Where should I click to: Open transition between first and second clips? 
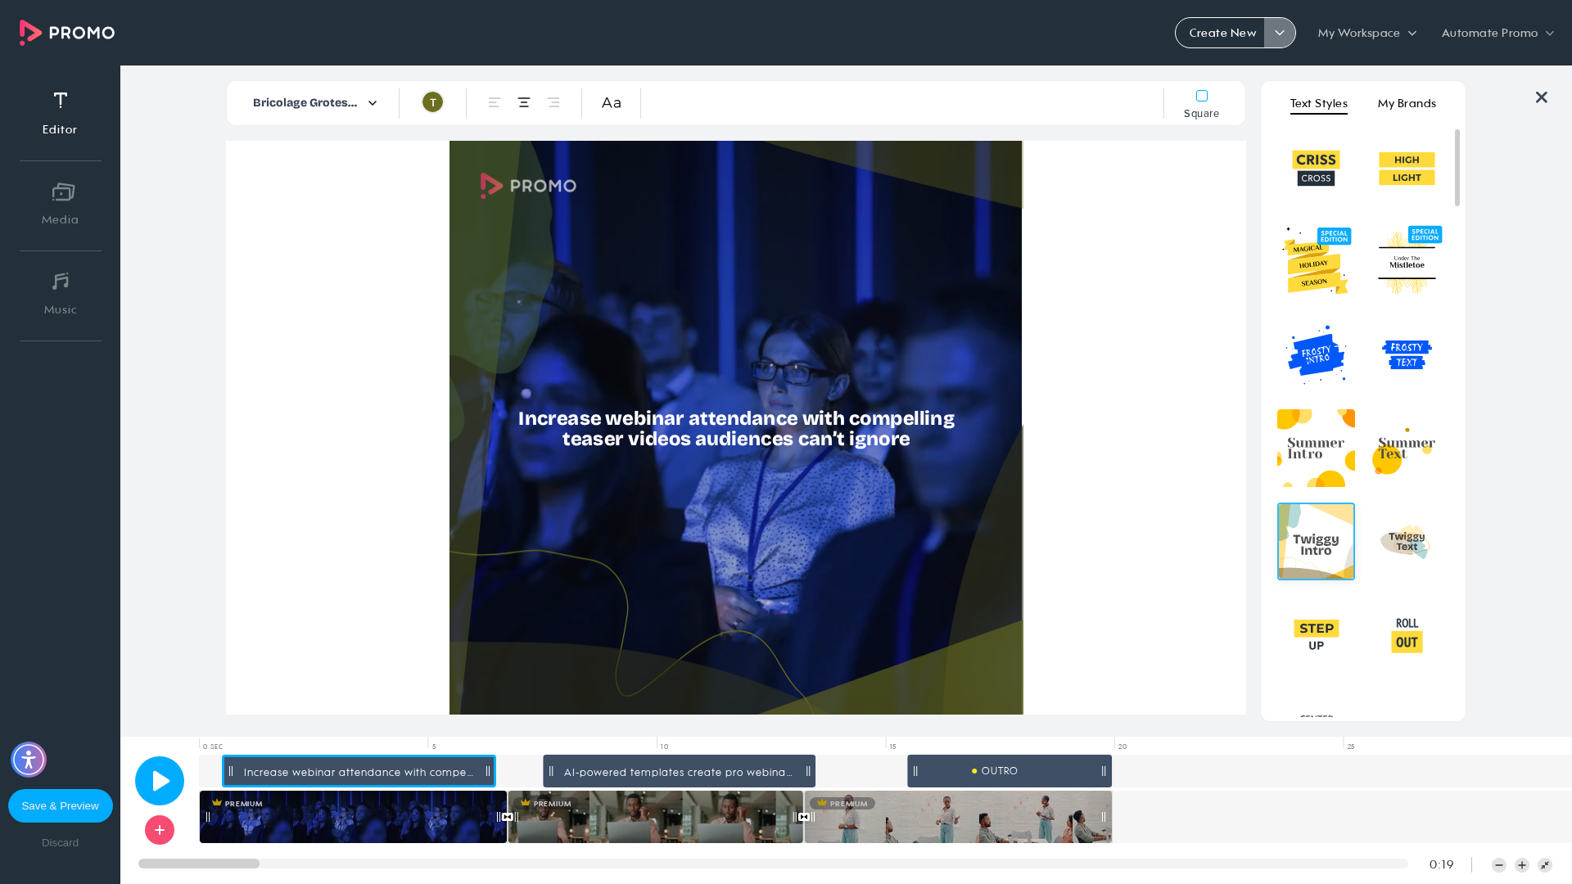point(508,817)
